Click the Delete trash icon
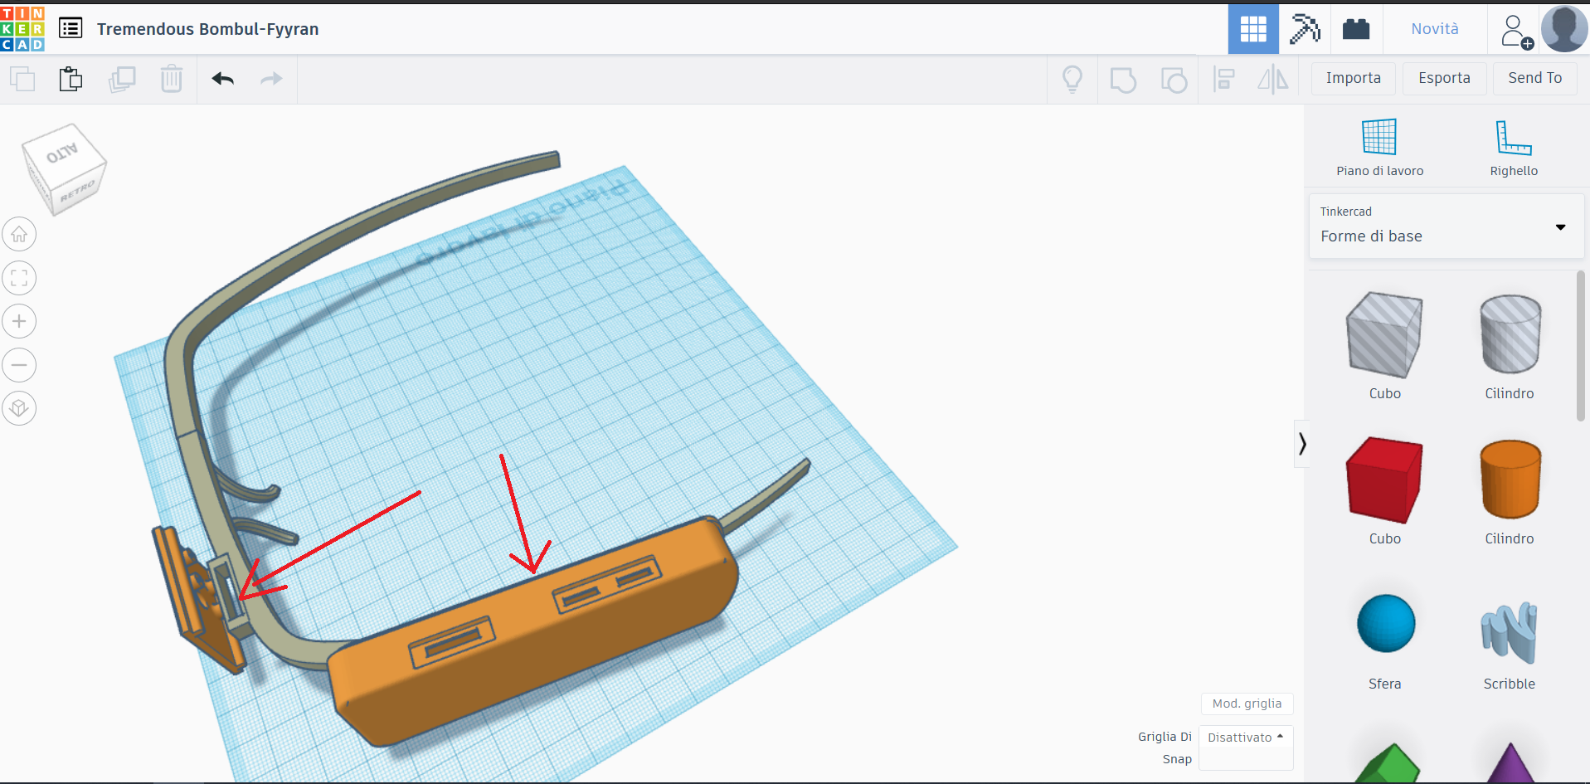Screen dimensions: 1590x784 coord(171,80)
